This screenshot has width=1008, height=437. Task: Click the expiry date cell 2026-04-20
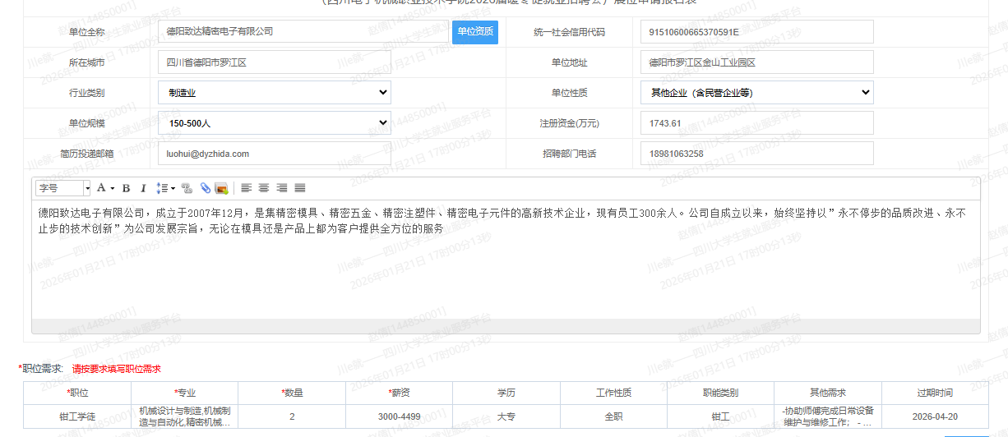pos(935,416)
